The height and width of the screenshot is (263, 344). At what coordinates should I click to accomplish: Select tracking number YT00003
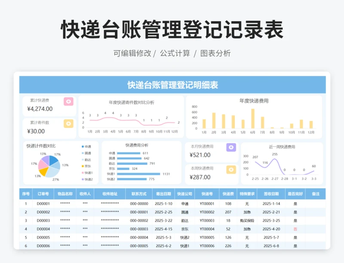(207, 221)
